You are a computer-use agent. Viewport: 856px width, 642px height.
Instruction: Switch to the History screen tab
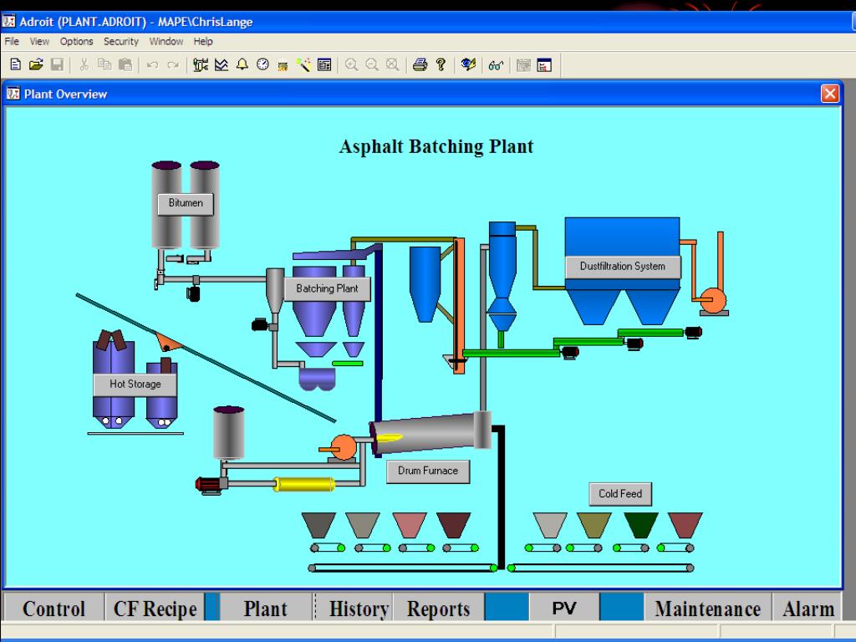click(x=358, y=608)
